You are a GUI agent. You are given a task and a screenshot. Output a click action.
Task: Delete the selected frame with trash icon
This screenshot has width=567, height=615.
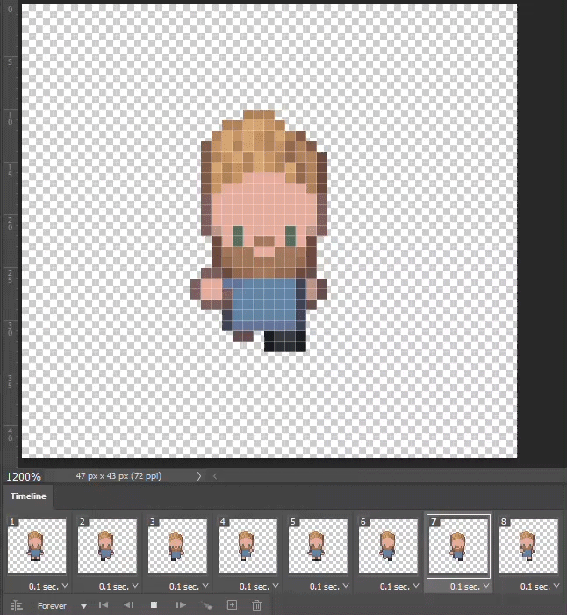click(x=257, y=605)
